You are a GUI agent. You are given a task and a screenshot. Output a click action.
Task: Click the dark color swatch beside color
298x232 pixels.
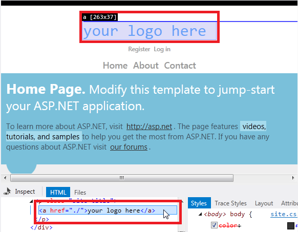point(291,226)
